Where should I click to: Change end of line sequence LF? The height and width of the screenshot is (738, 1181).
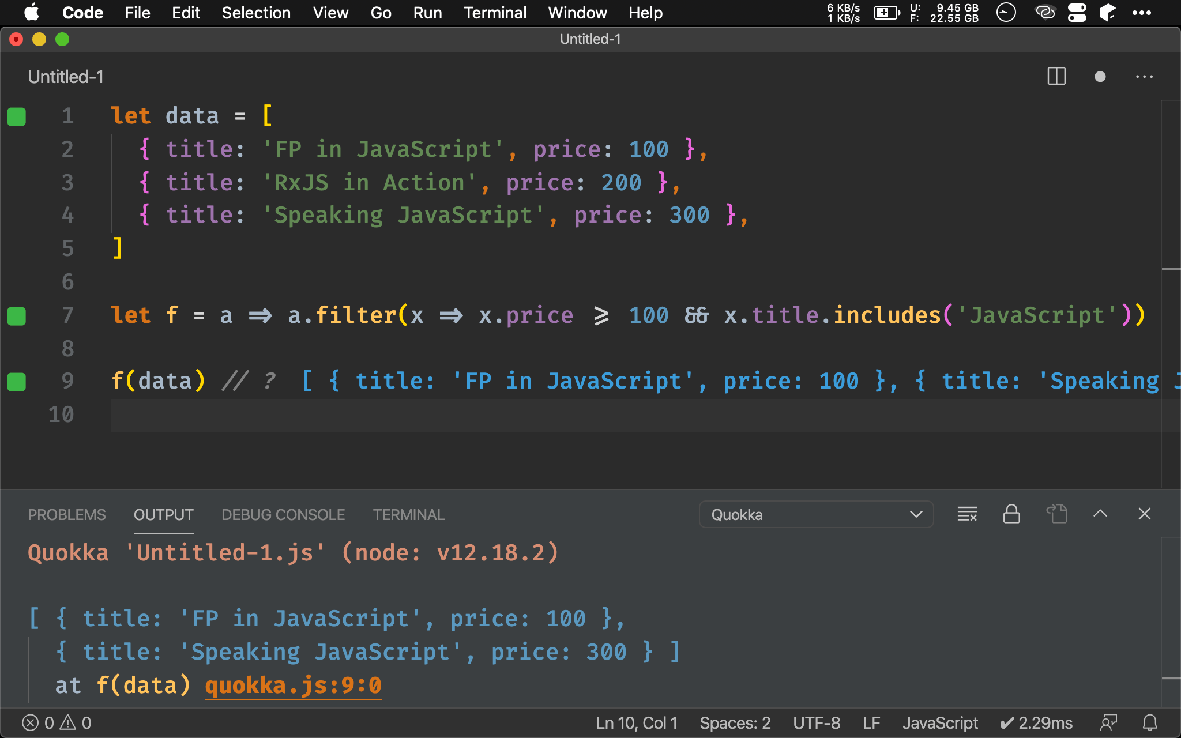[871, 723]
